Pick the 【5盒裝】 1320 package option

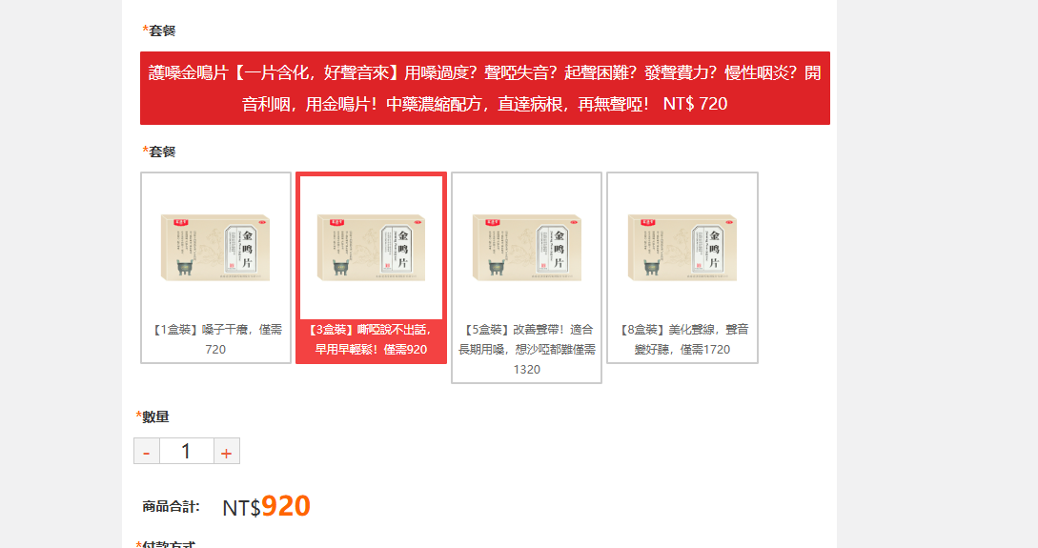click(527, 278)
